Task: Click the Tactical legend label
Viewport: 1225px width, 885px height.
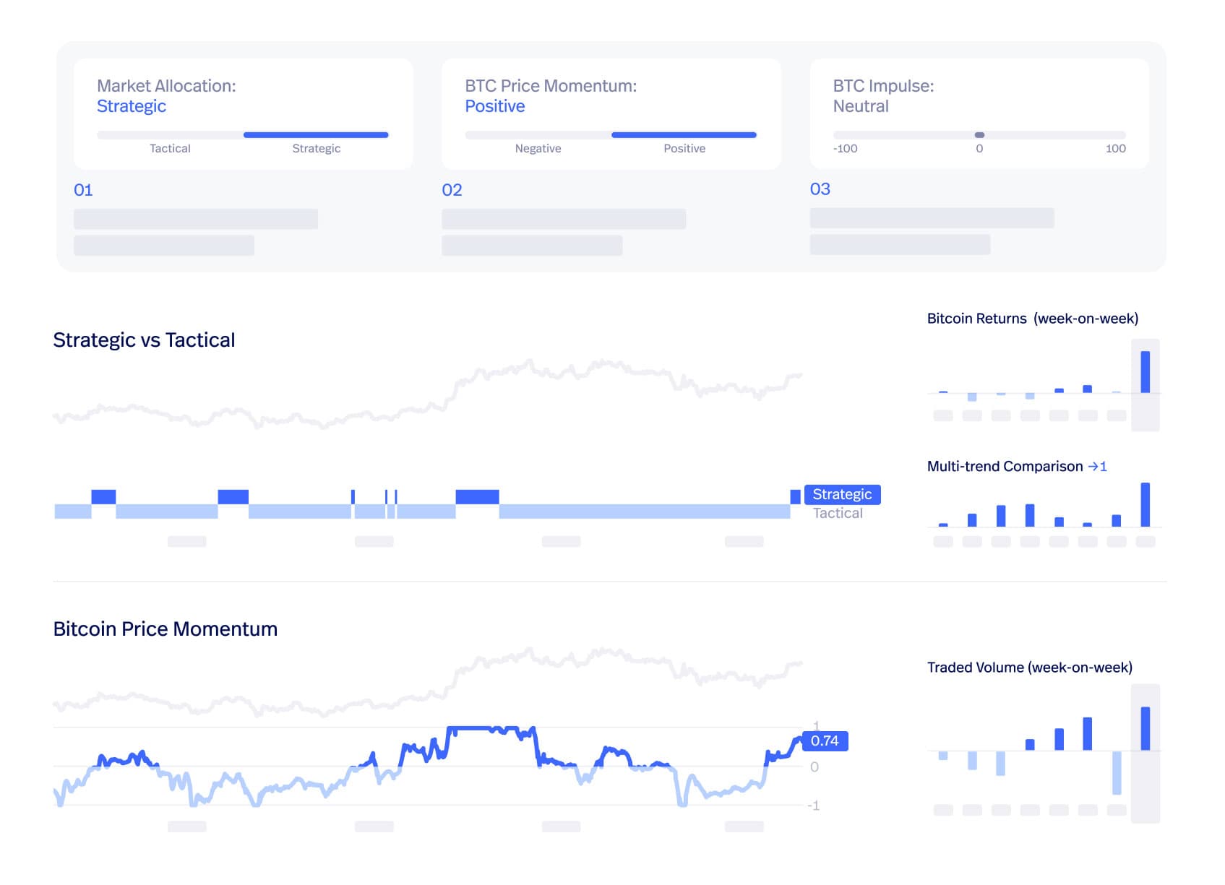Action: click(x=838, y=514)
